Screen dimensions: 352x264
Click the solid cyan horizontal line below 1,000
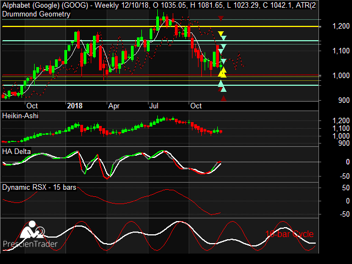(x=160, y=85)
